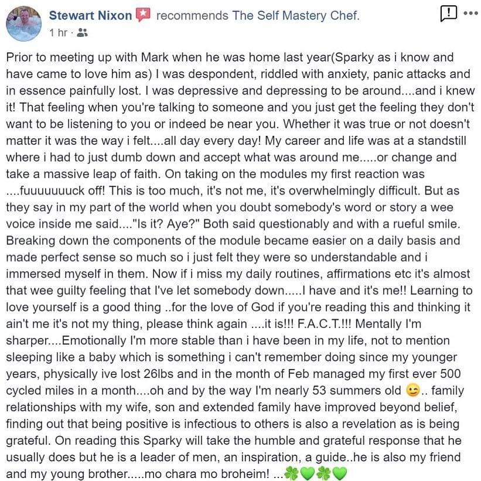Open the post via 1 hr timestamp
Screen dimensions: 481x481
pyautogui.click(x=57, y=33)
